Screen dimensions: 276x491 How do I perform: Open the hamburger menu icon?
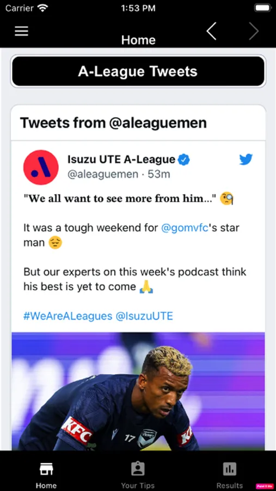tap(21, 31)
